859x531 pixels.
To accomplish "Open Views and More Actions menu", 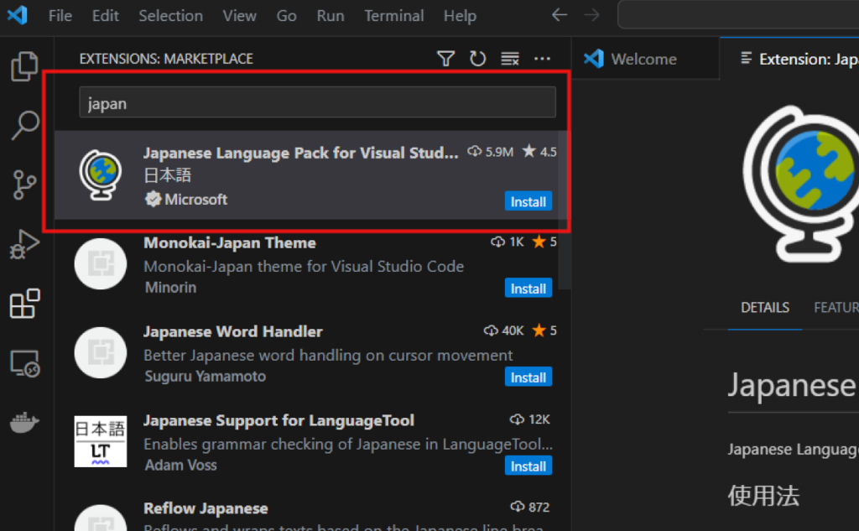I will [542, 59].
